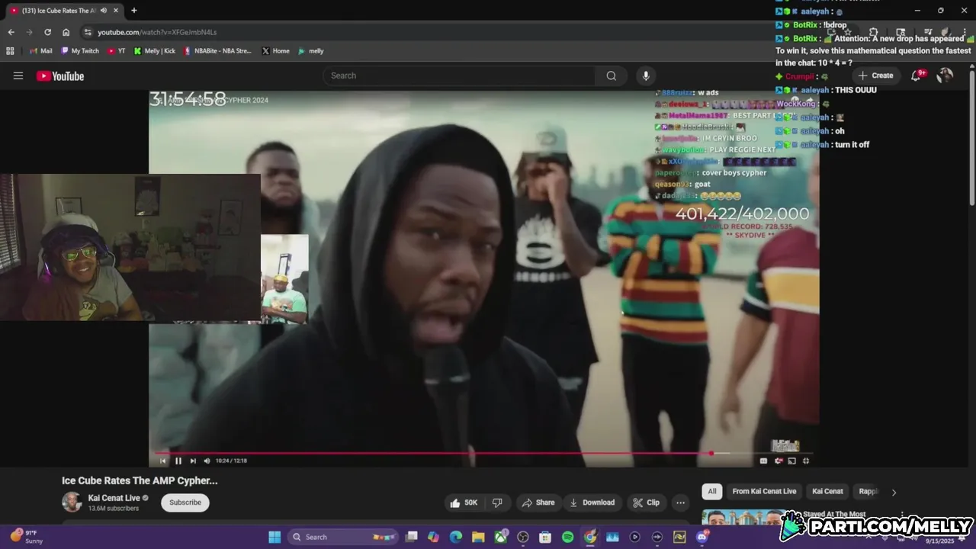
Task: Click the magnifier search button on YouTube
Action: [611, 75]
